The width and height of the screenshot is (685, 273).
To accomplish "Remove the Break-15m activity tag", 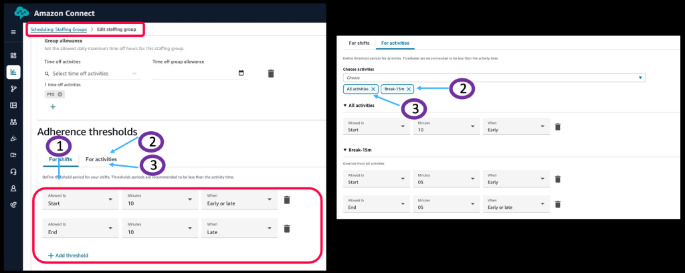I will pos(409,88).
